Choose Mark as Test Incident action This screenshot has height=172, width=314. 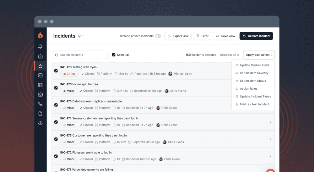click(253, 104)
